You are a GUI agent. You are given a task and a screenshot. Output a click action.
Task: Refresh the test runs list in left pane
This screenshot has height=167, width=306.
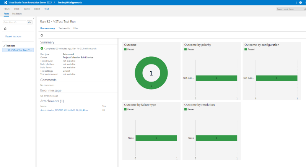click(x=5, y=29)
